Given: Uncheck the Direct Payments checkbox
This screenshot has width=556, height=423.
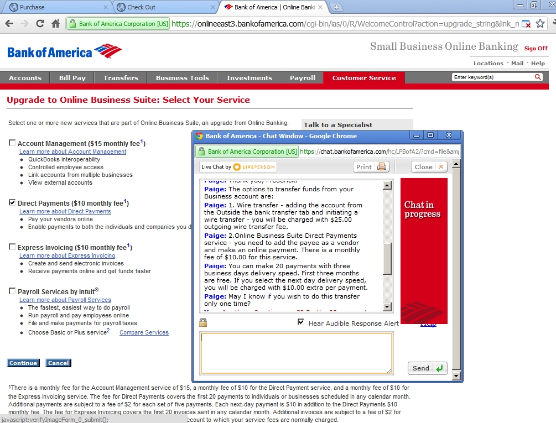Looking at the screenshot, I should click(12, 202).
